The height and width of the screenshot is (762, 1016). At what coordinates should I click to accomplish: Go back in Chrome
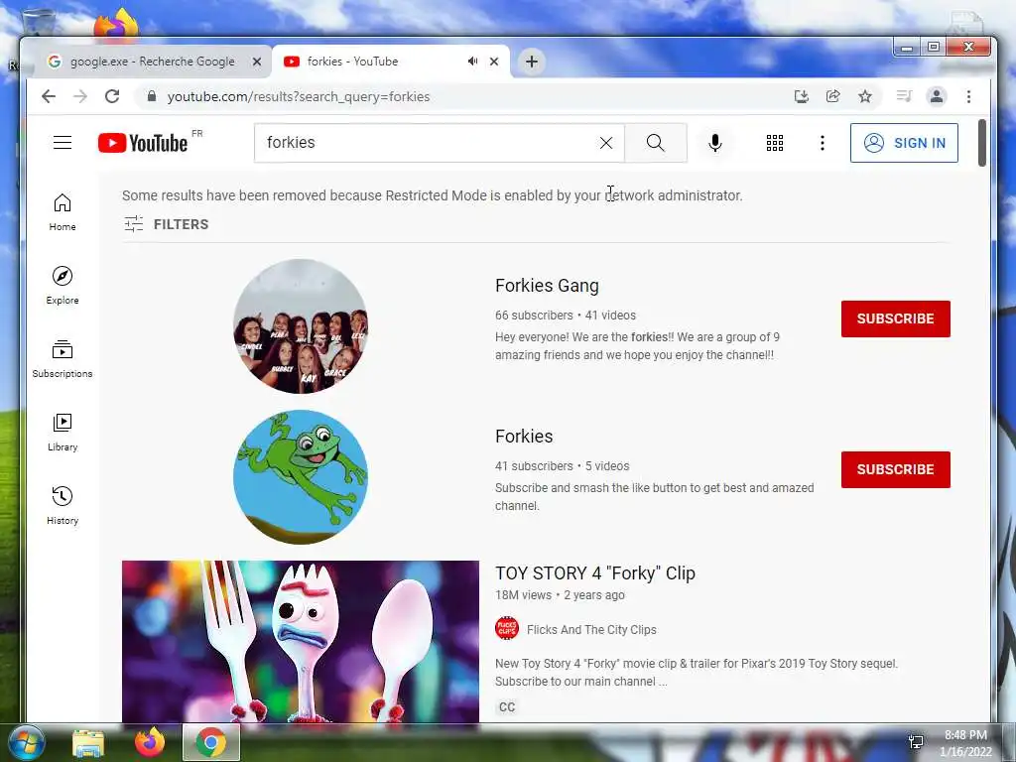[x=49, y=96]
